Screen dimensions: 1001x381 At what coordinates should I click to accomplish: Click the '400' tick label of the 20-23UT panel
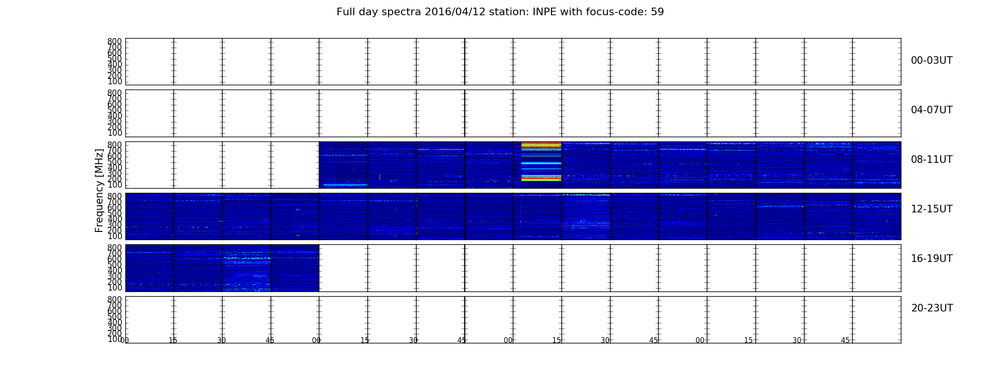coord(114,322)
